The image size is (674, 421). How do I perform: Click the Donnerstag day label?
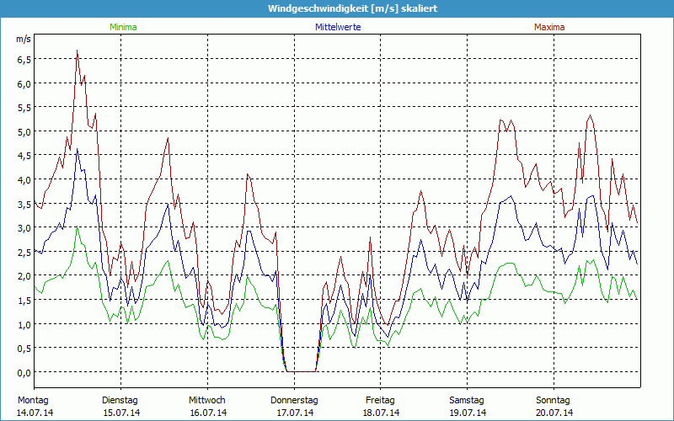(x=294, y=401)
